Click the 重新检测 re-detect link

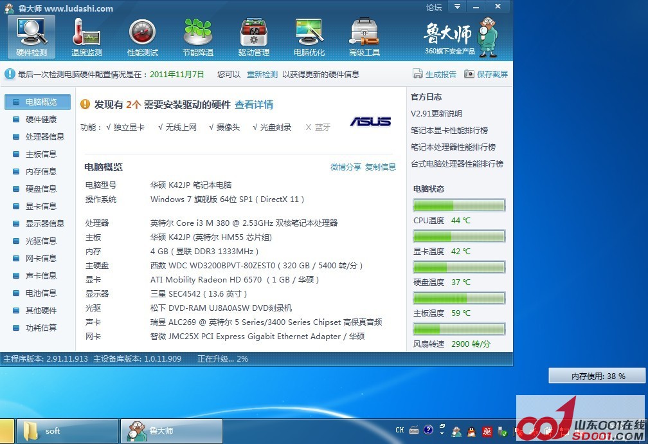pyautogui.click(x=262, y=75)
